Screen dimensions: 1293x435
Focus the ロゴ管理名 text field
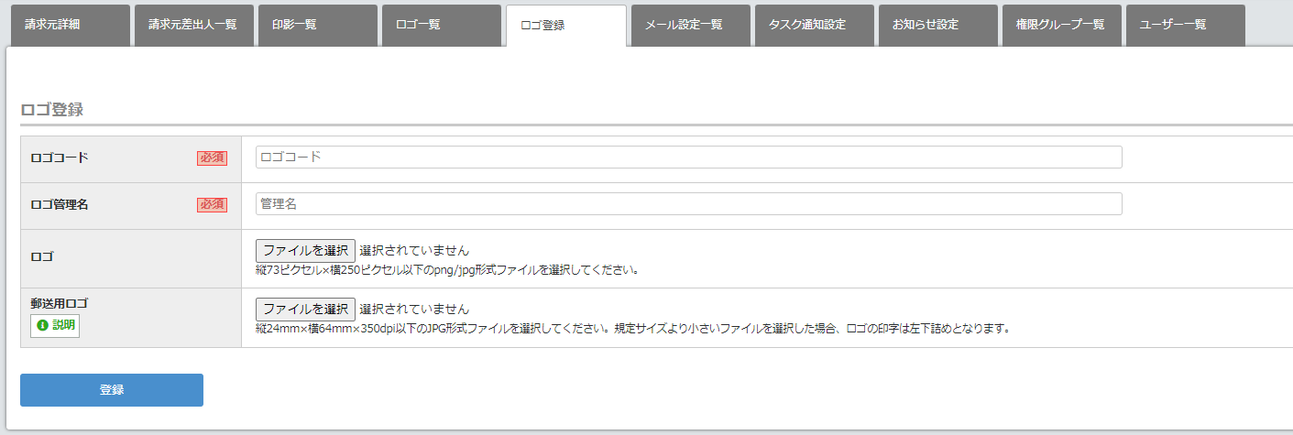point(688,204)
